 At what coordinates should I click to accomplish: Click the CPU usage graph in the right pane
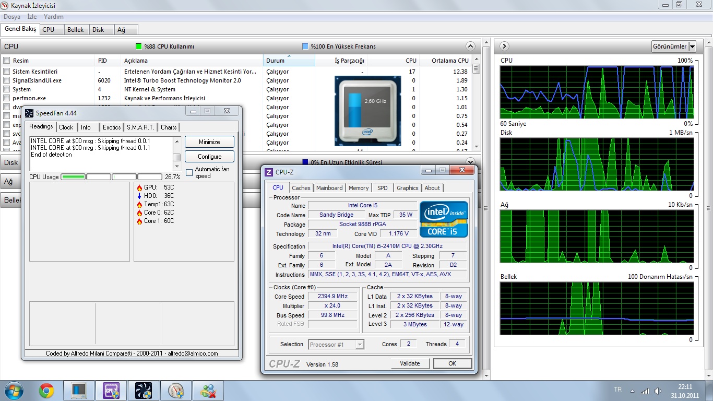597,92
